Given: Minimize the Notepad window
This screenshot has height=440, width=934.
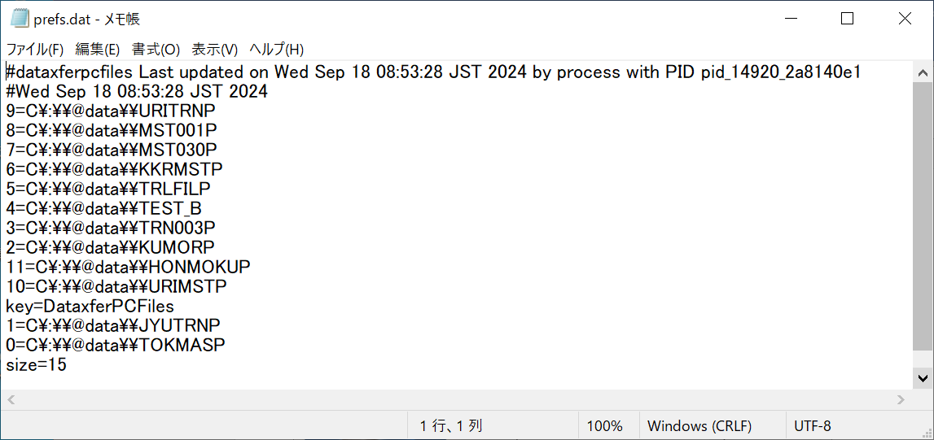Looking at the screenshot, I should click(790, 19).
